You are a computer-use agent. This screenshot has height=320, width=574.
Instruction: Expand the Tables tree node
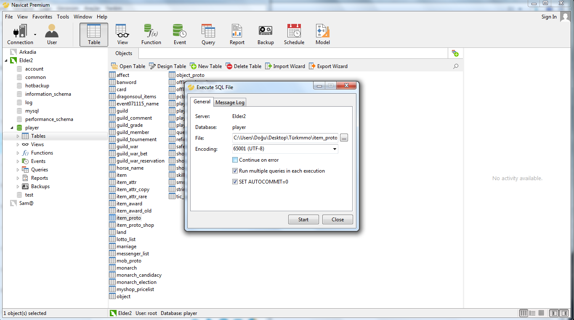tap(18, 136)
